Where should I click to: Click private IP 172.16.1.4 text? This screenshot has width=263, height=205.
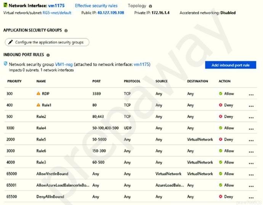click(160, 13)
